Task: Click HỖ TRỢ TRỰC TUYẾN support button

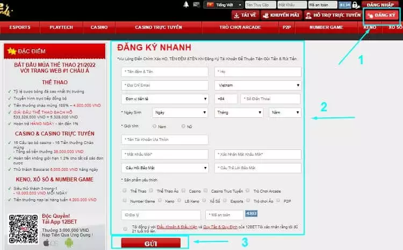Action: click(x=333, y=15)
